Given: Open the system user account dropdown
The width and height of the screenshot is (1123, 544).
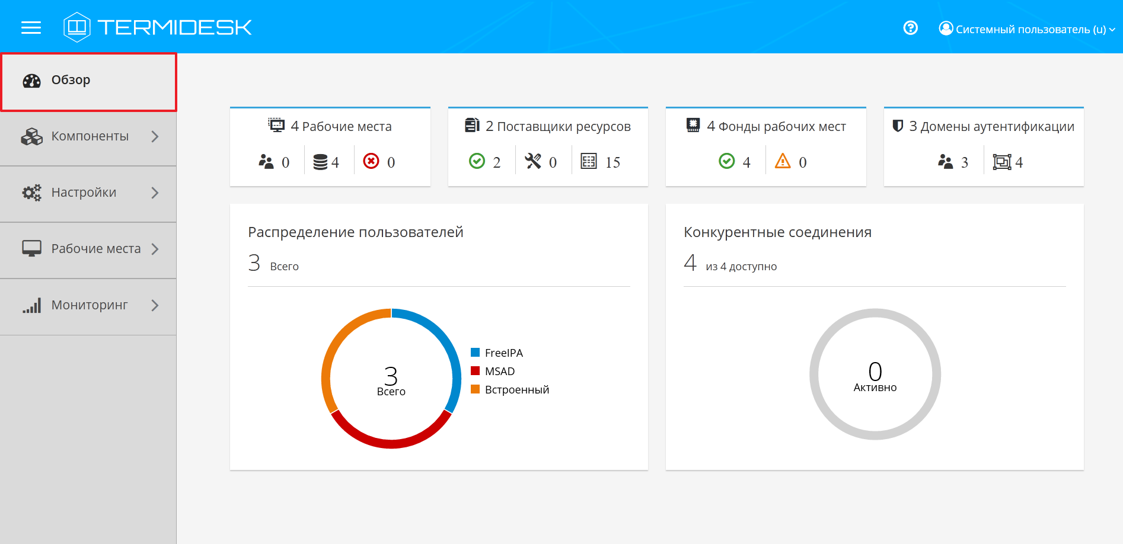Looking at the screenshot, I should [1027, 28].
